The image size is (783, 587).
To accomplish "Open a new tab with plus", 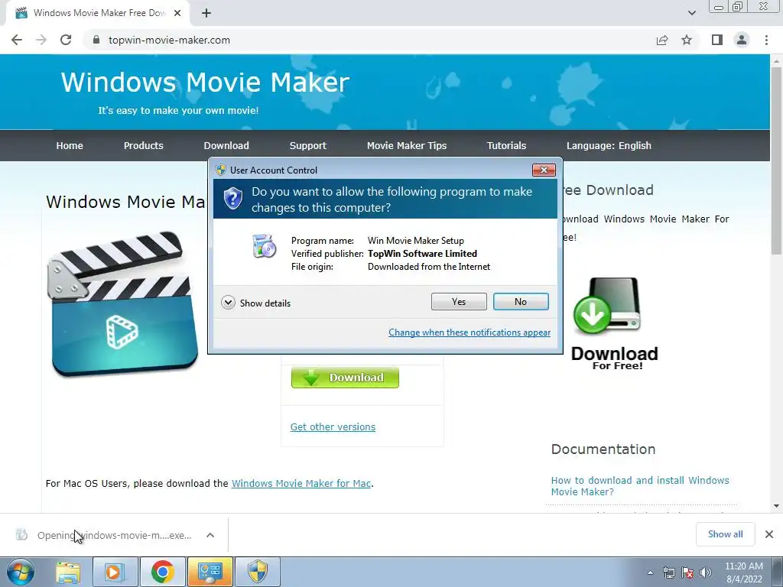I will click(206, 13).
